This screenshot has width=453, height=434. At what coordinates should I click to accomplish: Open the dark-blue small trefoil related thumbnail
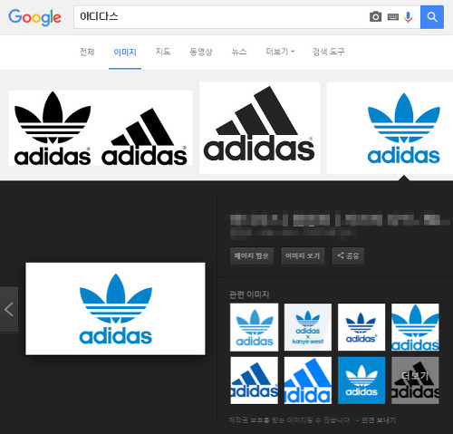361,327
